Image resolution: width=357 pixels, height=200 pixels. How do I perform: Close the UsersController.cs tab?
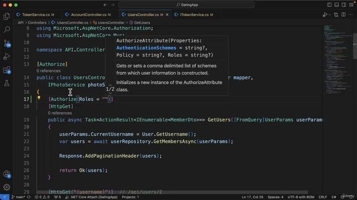pos(167,15)
